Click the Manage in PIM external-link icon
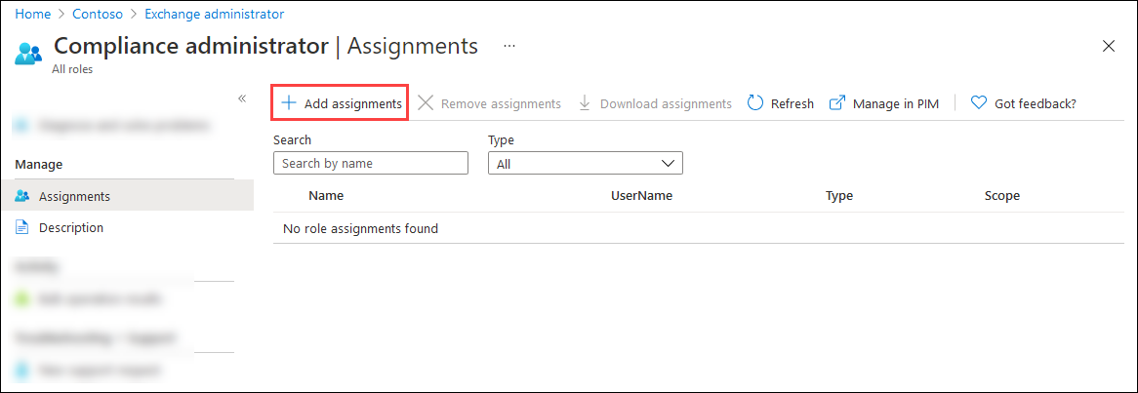 pyautogui.click(x=836, y=103)
